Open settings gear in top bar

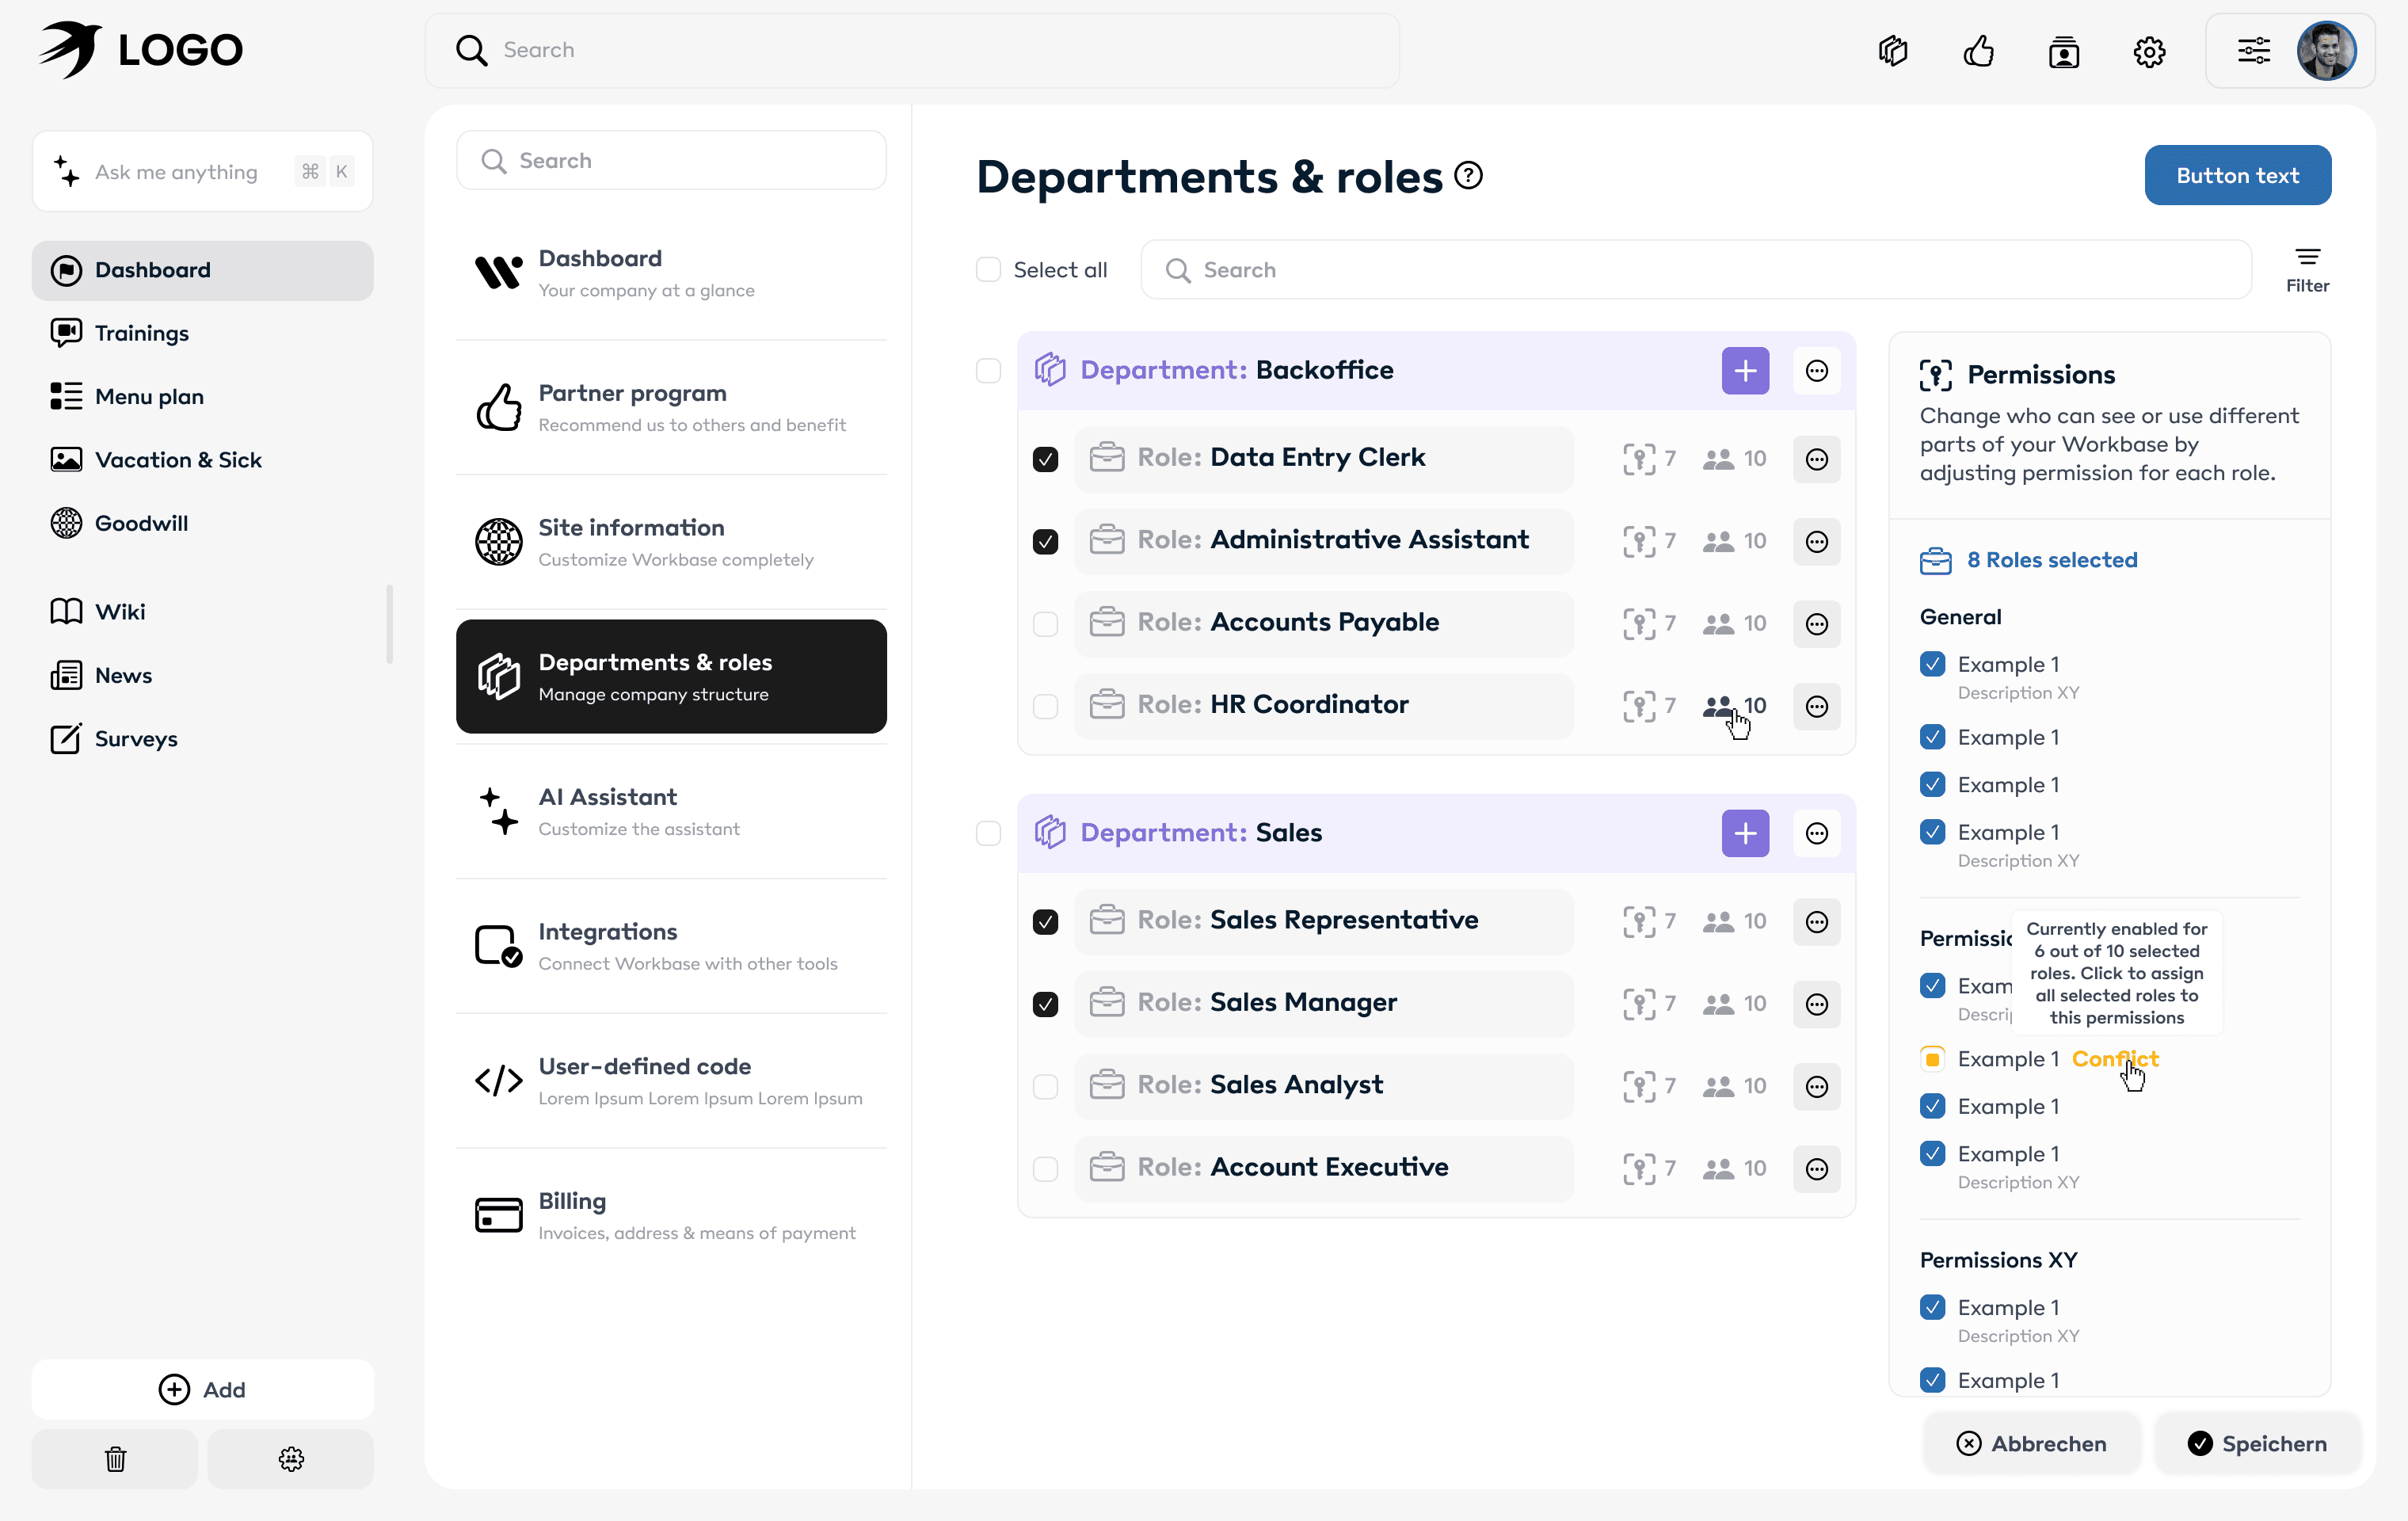pos(2149,50)
